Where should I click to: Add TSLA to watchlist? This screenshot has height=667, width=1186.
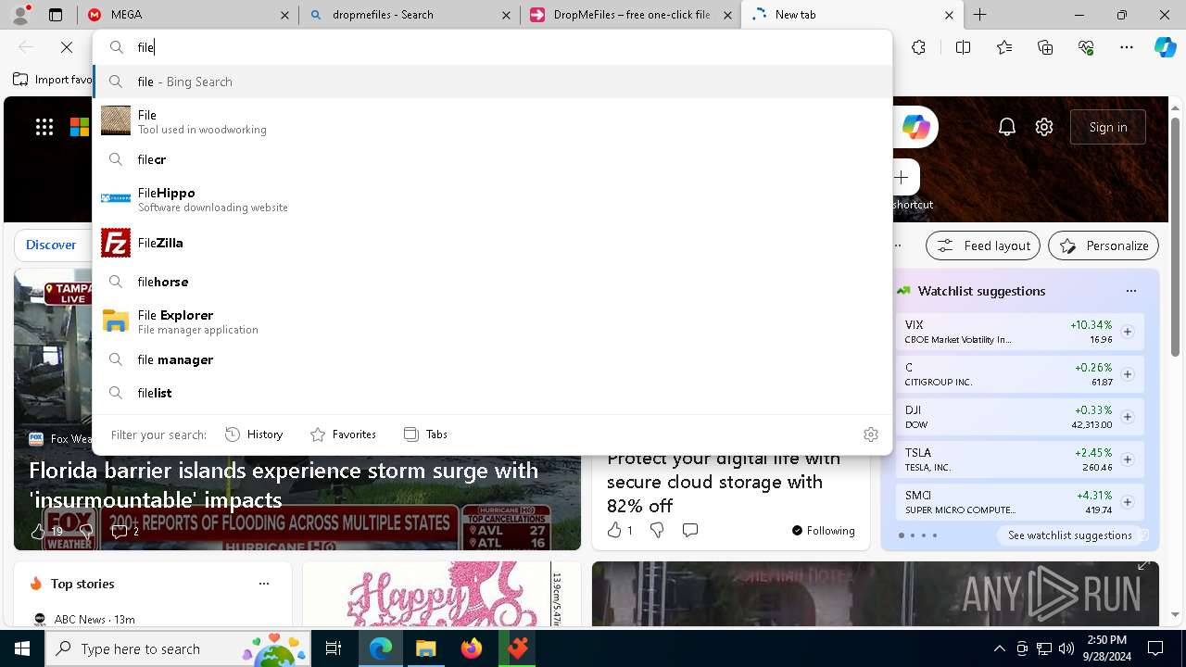[x=1127, y=459]
